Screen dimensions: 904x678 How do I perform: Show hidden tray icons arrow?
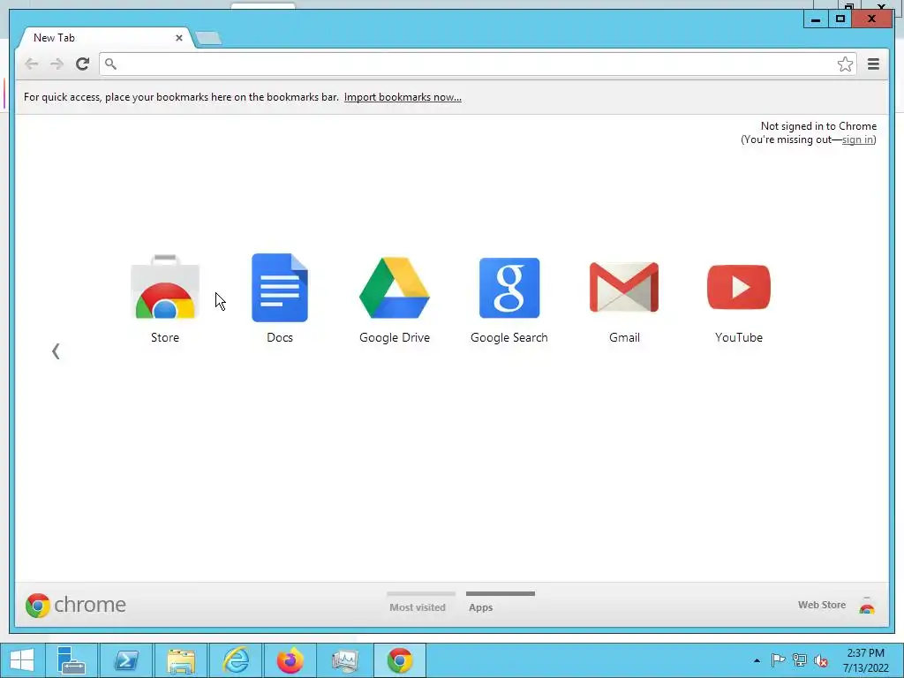pos(757,660)
